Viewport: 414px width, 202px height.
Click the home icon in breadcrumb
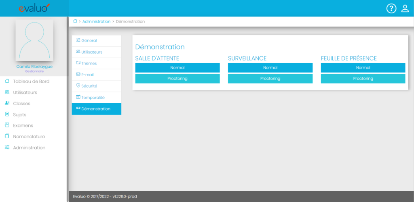[75, 21]
